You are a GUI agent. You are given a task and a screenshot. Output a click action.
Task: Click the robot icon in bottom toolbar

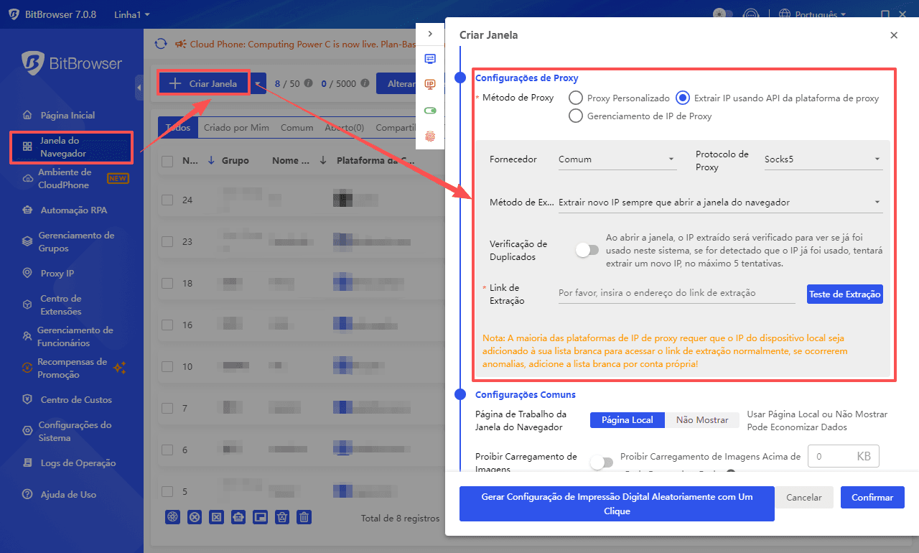[238, 517]
